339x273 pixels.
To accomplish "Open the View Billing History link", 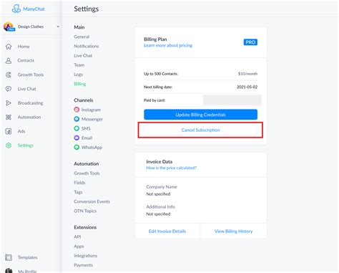I will 233,231.
